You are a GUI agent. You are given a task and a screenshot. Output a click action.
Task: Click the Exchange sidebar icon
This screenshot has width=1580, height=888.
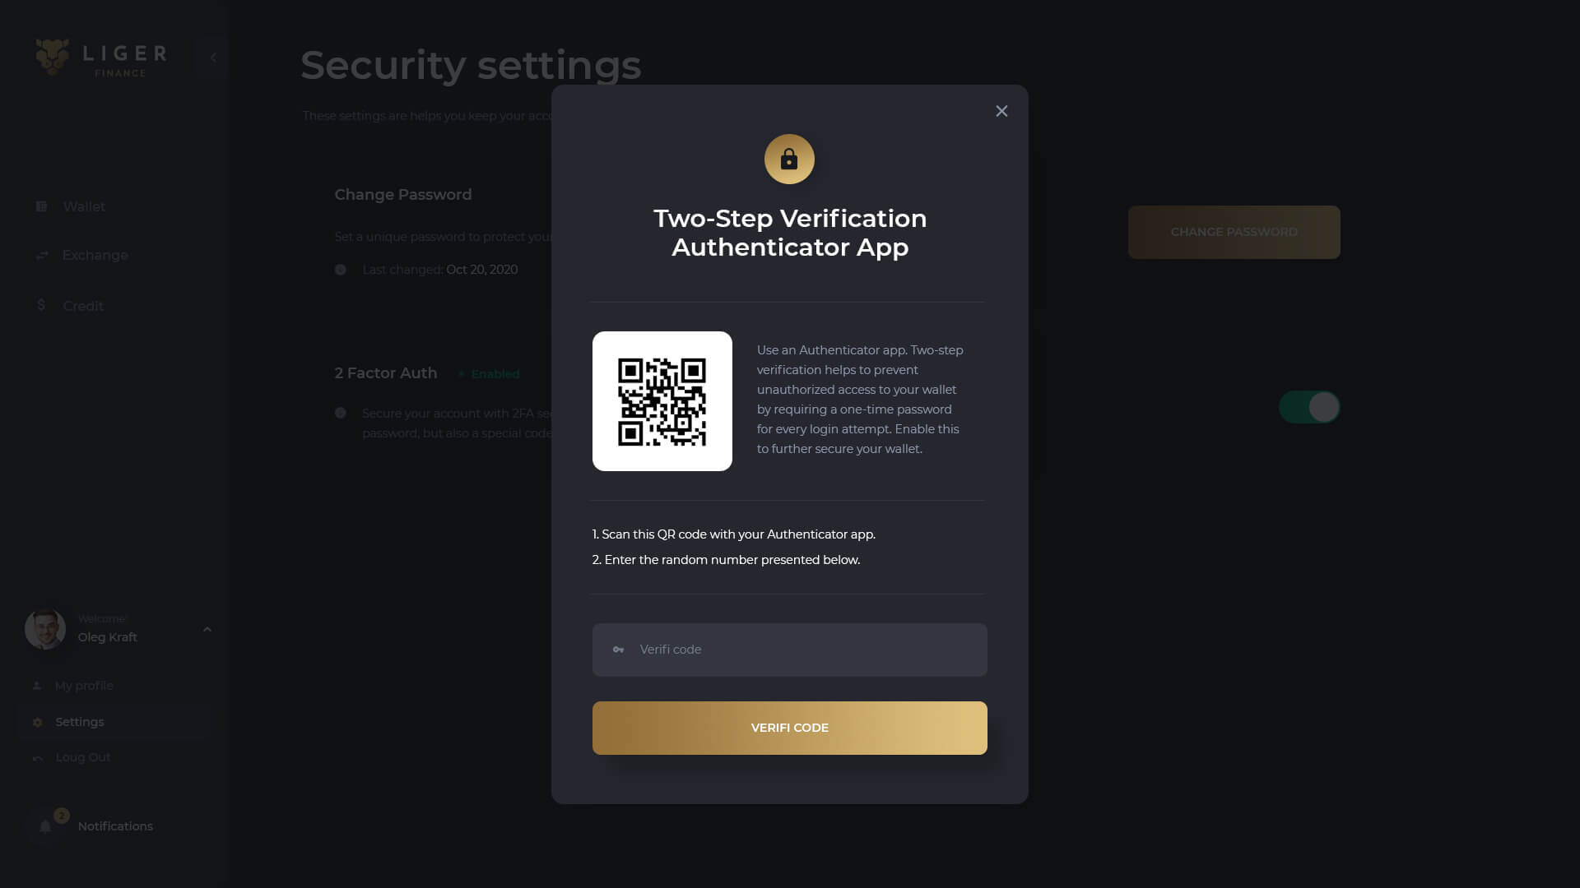41,255
